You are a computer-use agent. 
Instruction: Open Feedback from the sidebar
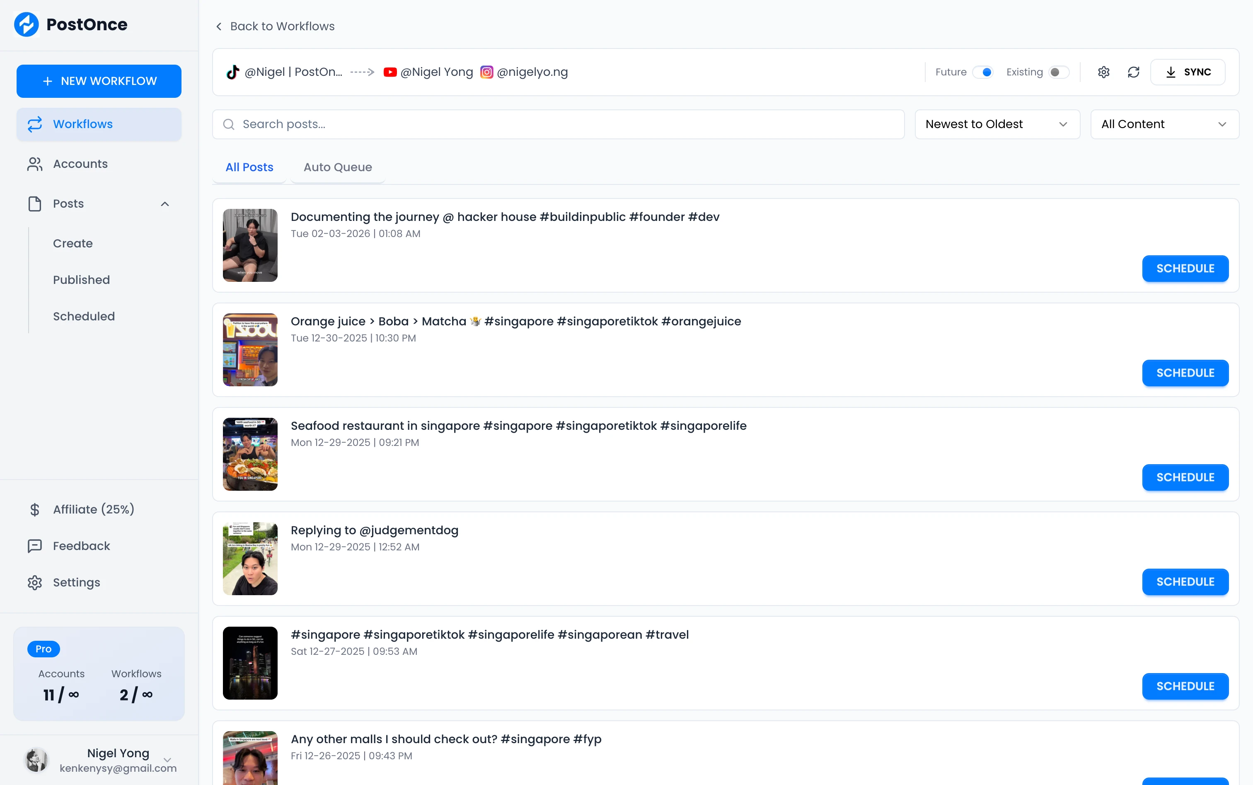[82, 546]
